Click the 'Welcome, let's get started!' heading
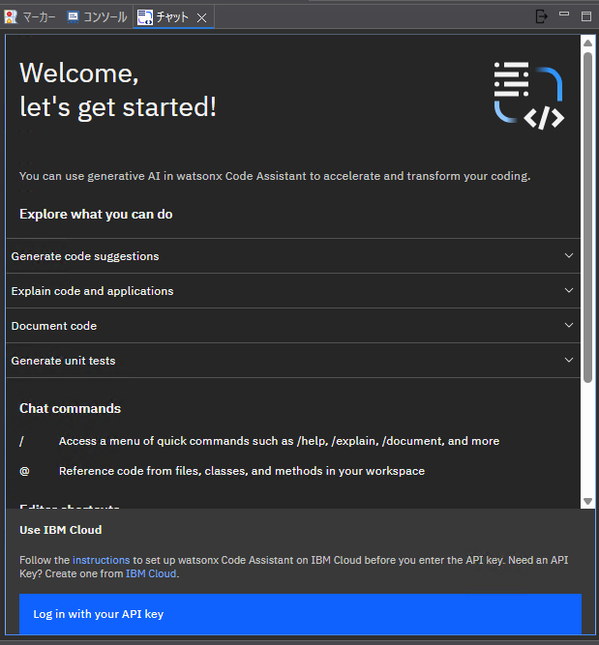599x645 pixels. pyautogui.click(x=118, y=90)
